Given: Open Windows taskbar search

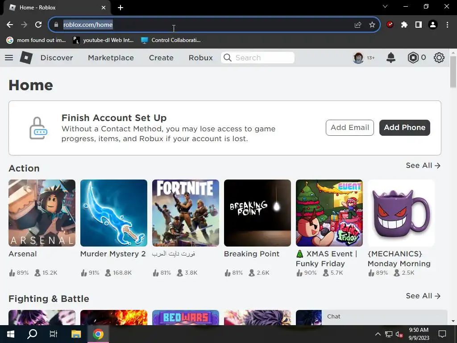Looking at the screenshot, I should [32, 334].
